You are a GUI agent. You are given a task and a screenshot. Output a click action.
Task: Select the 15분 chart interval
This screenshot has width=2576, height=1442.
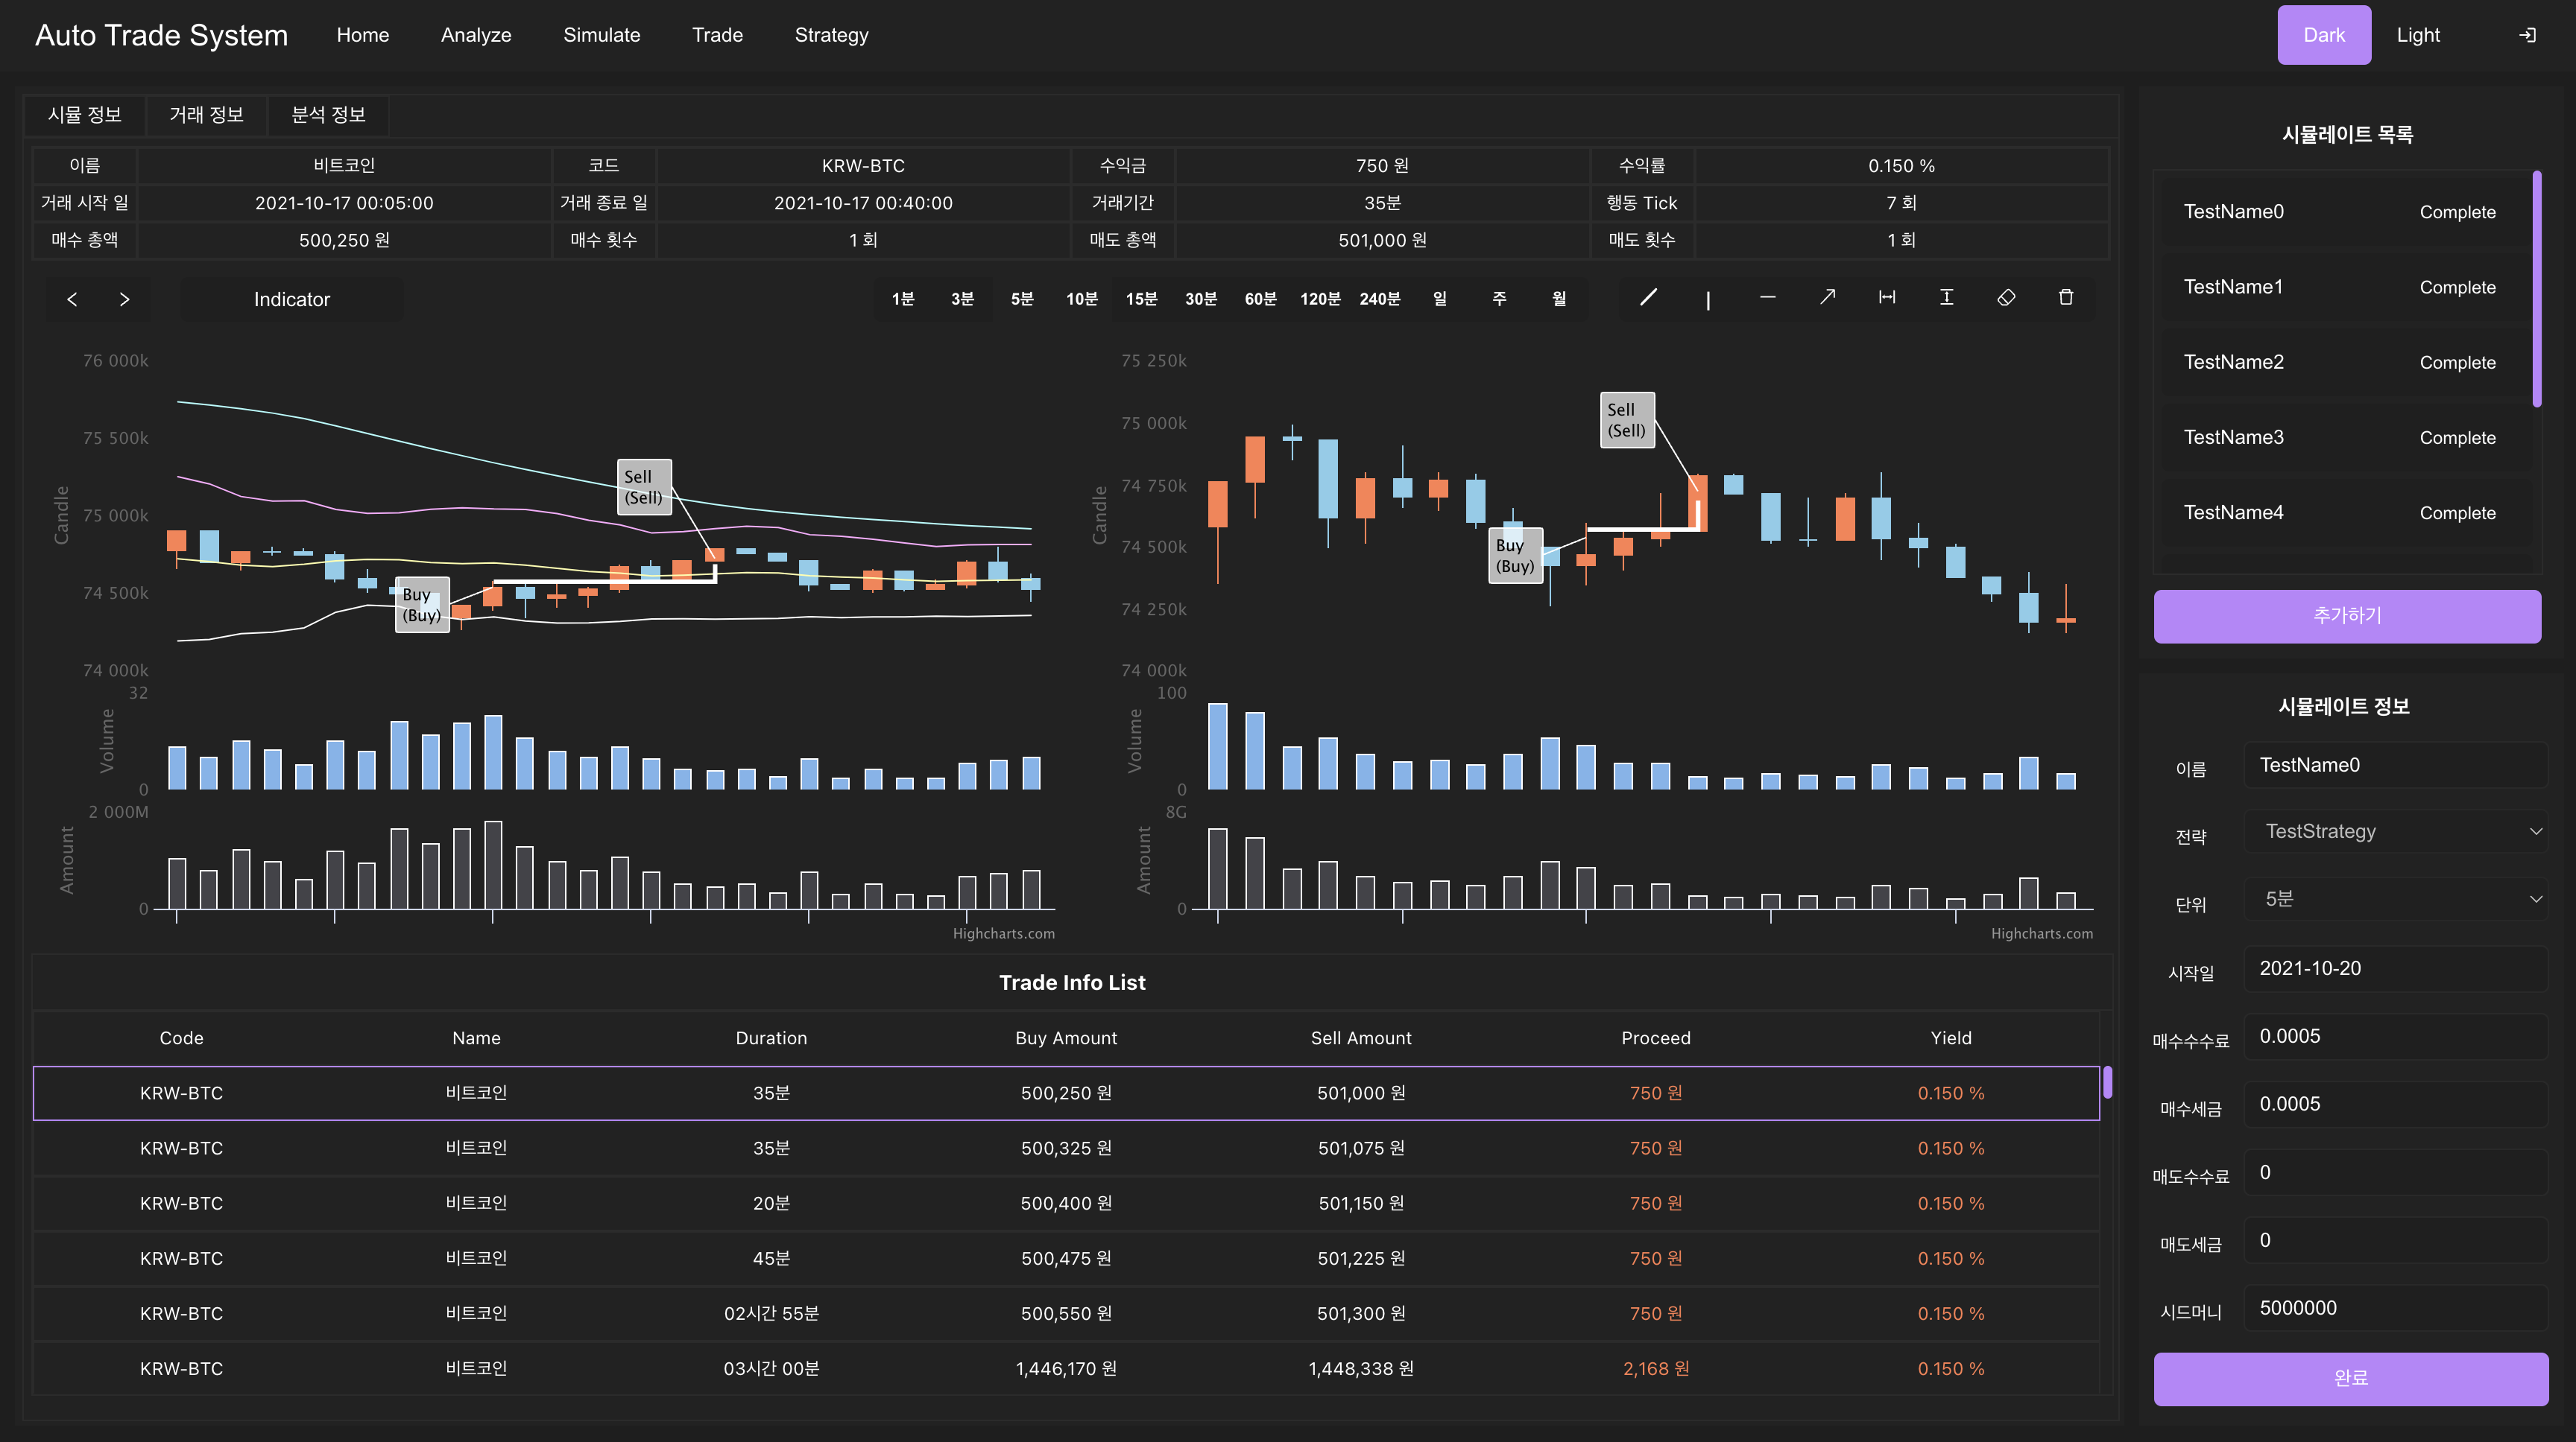(x=1141, y=299)
